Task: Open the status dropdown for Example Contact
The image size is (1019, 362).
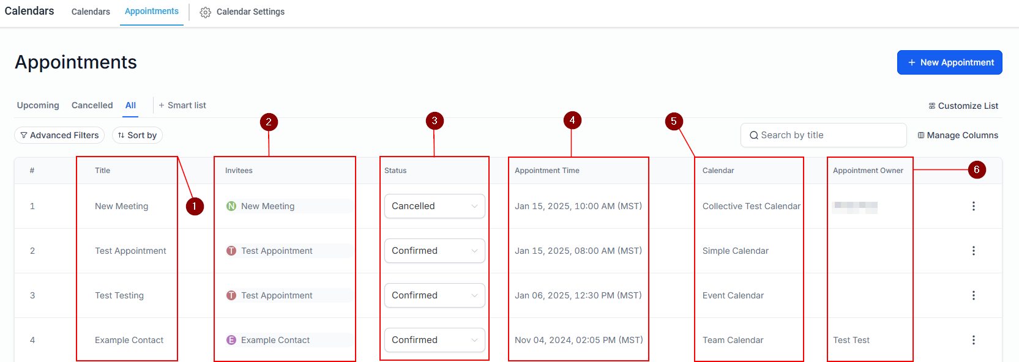Action: tap(434, 340)
